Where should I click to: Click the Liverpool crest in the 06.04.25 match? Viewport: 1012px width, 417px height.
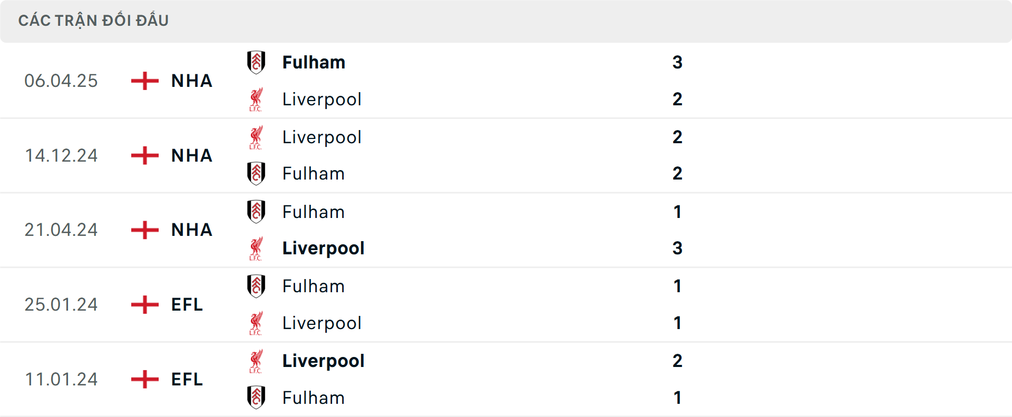coord(257,99)
